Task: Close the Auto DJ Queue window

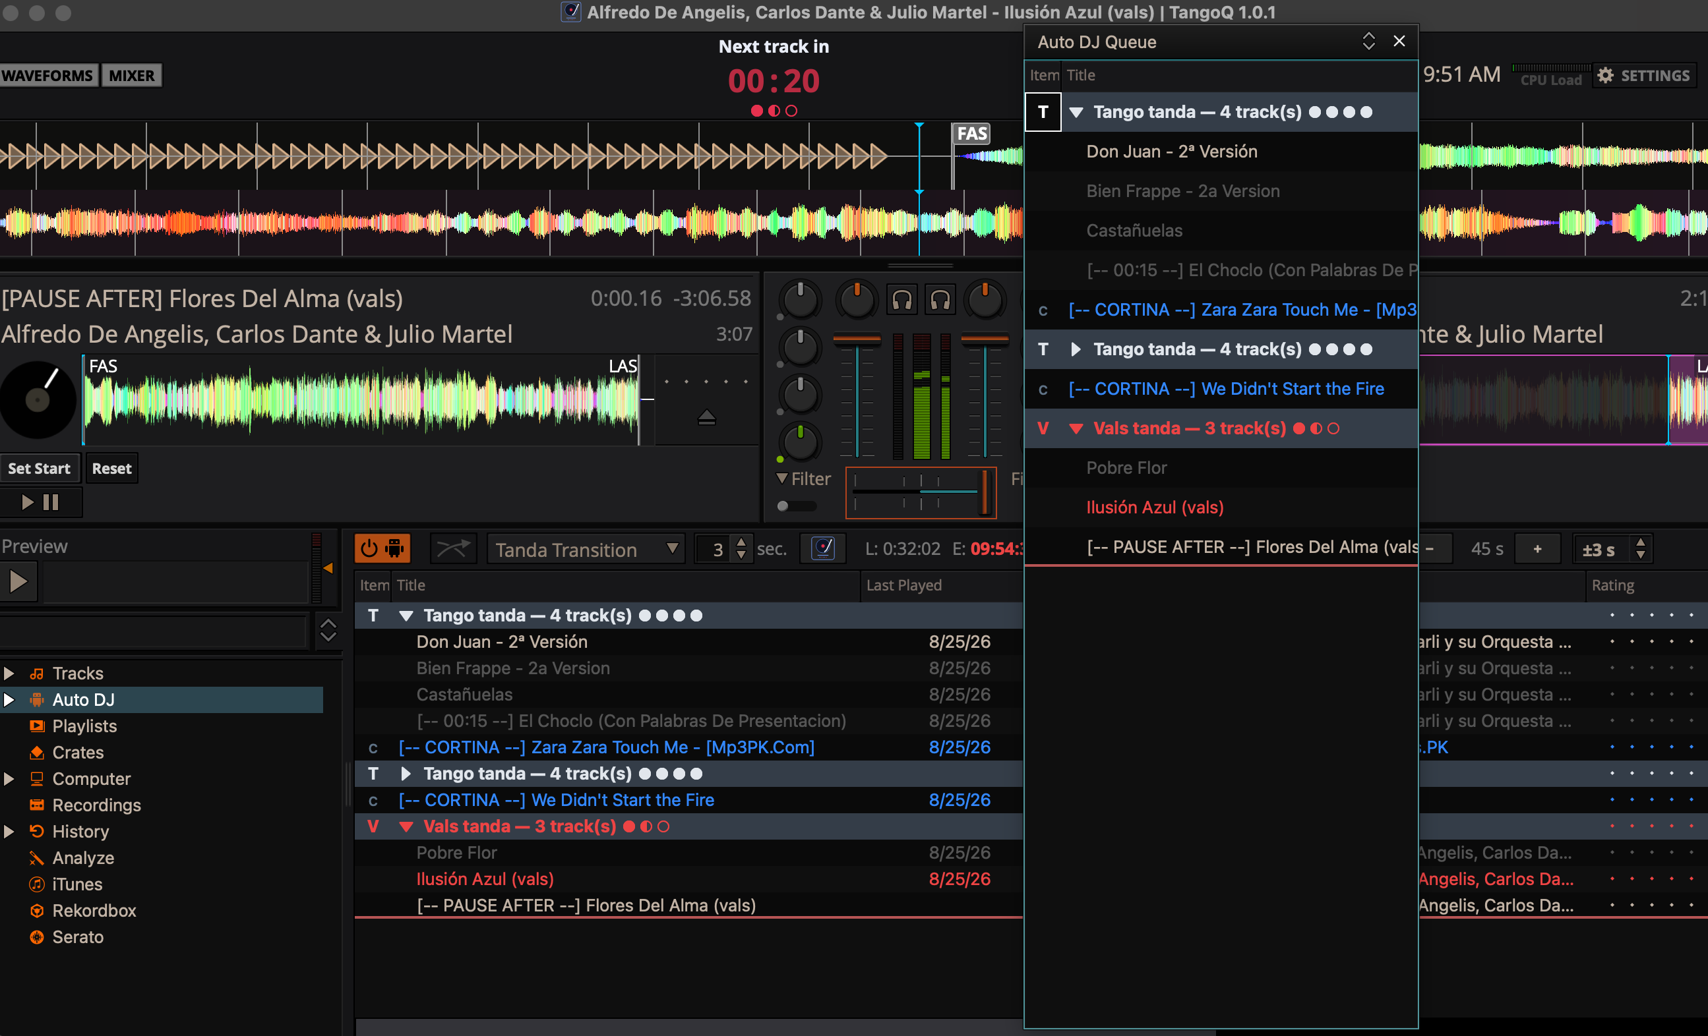Action: pyautogui.click(x=1399, y=42)
